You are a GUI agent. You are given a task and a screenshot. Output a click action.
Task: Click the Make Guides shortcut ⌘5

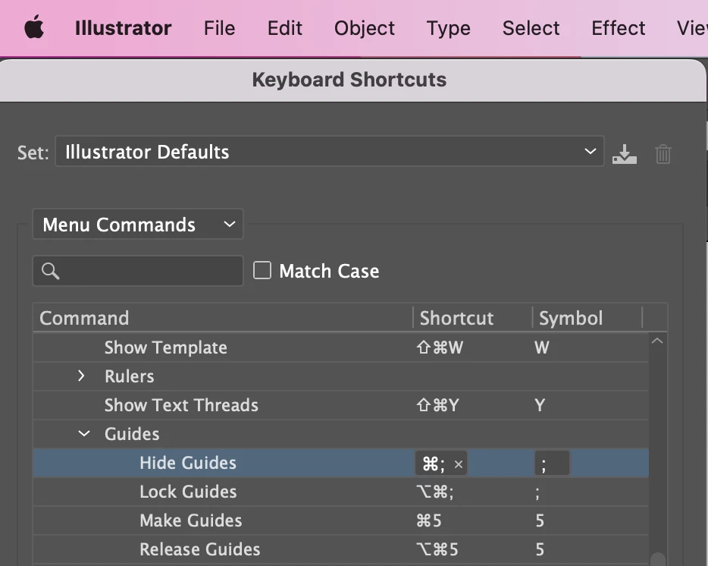coord(428,520)
